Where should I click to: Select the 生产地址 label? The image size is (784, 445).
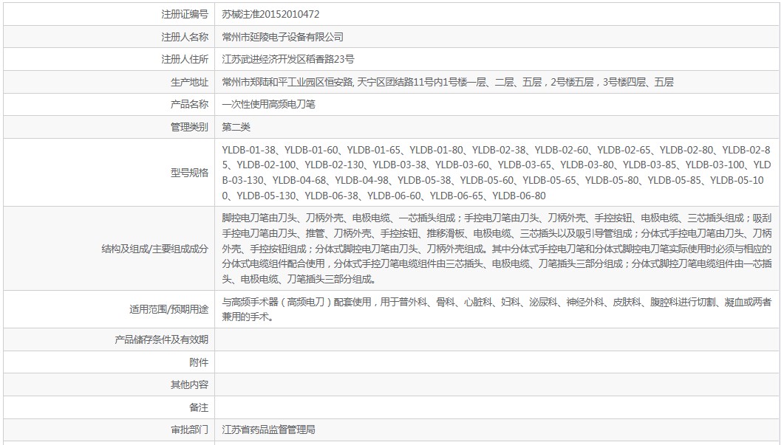[189, 82]
